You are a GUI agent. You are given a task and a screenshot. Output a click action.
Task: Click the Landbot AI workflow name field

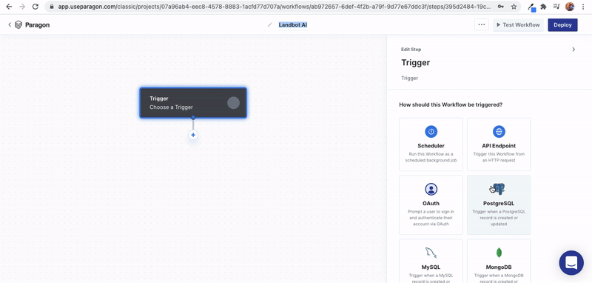coord(293,25)
